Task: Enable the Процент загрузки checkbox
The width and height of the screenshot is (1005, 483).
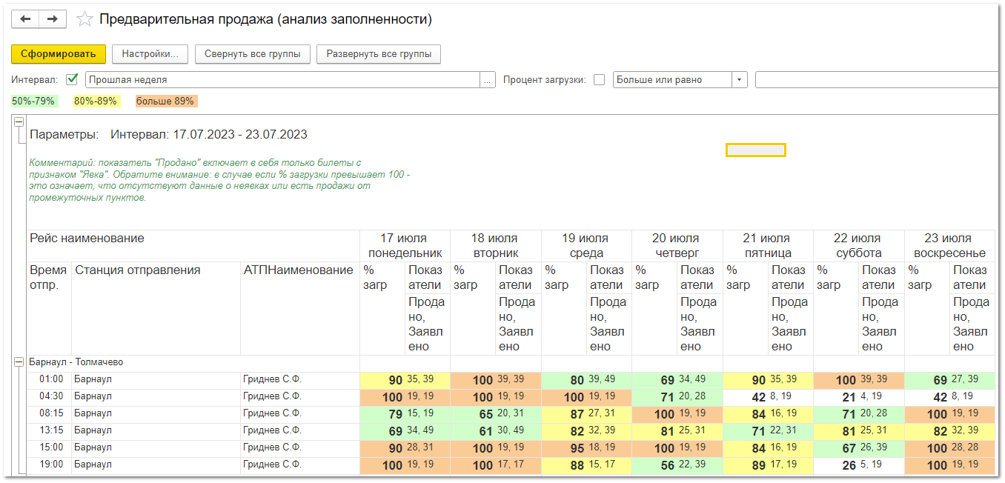Action: click(599, 80)
